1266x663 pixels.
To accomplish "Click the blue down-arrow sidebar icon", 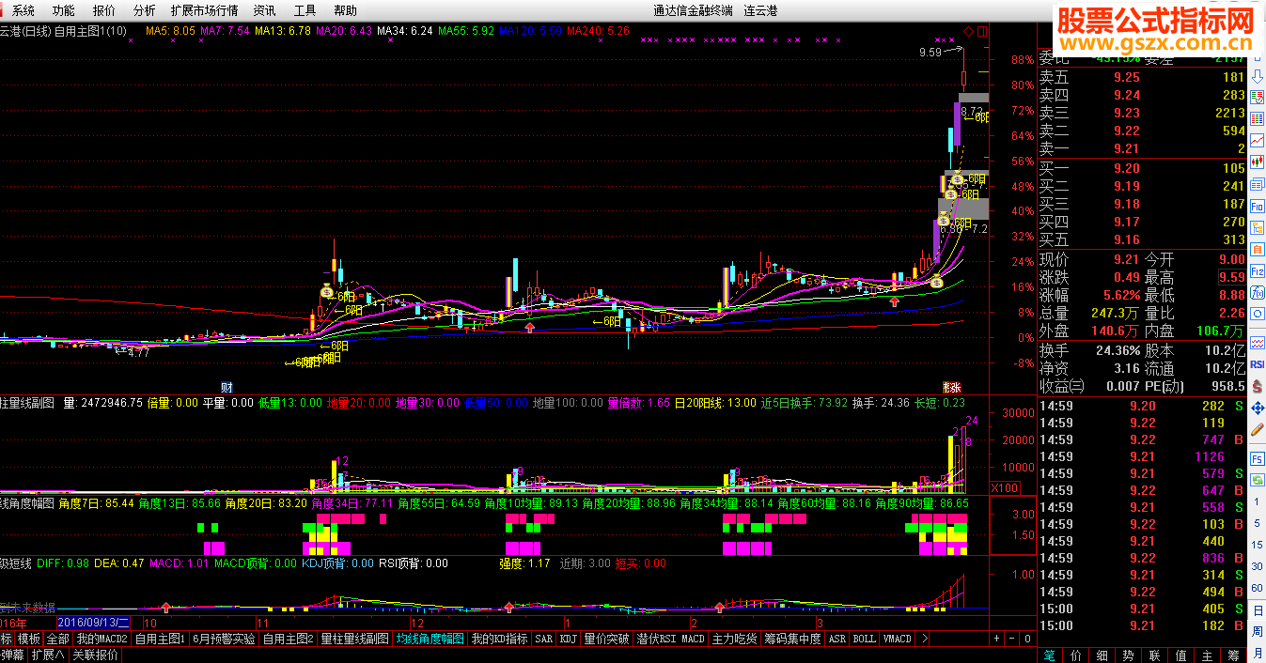I will (x=1258, y=77).
